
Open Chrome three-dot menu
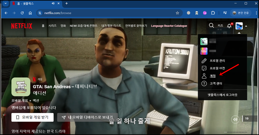[x=256, y=13]
